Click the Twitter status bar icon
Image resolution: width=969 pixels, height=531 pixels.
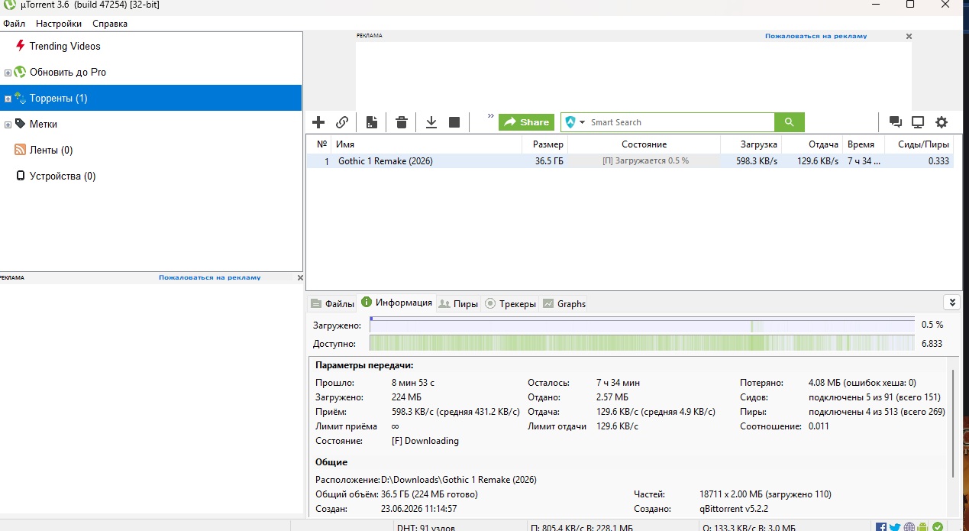pyautogui.click(x=895, y=527)
